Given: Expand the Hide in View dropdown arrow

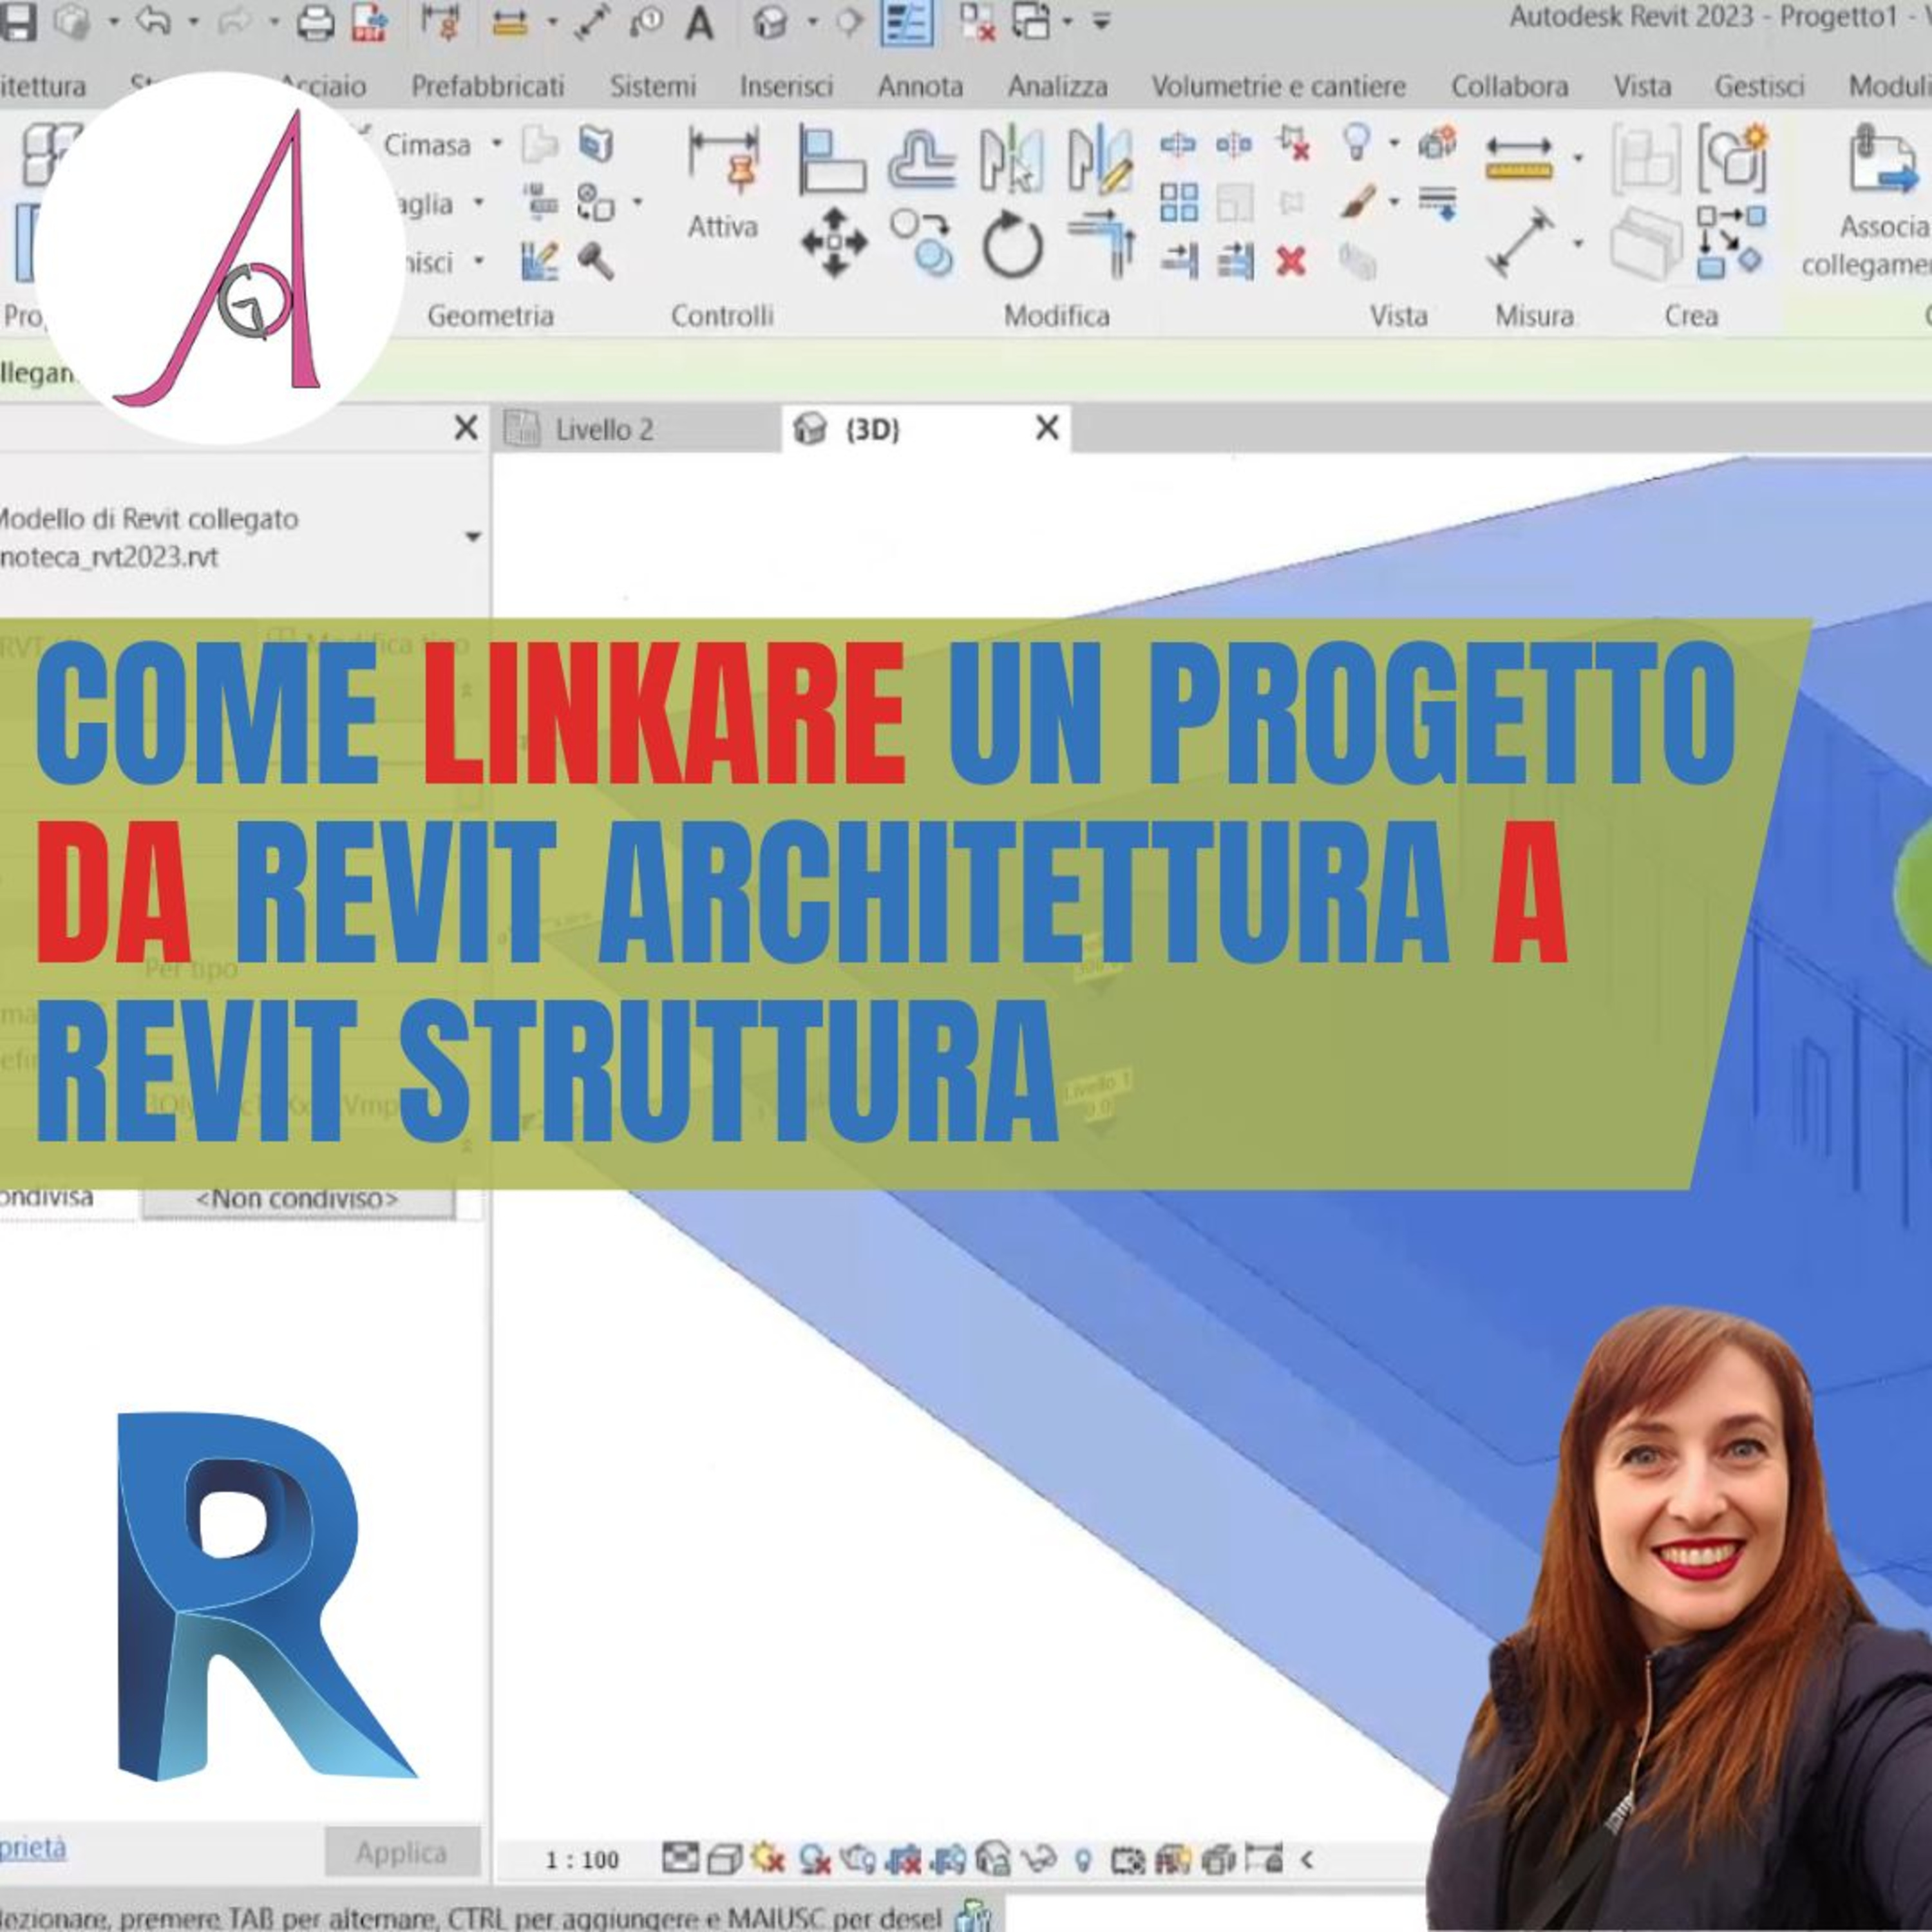Looking at the screenshot, I should click(x=1394, y=143).
